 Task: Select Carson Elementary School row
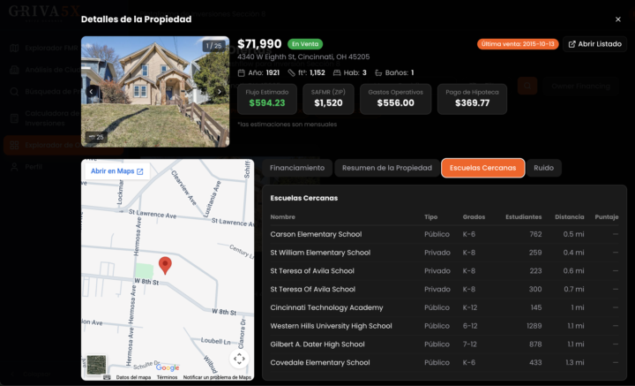coord(444,234)
